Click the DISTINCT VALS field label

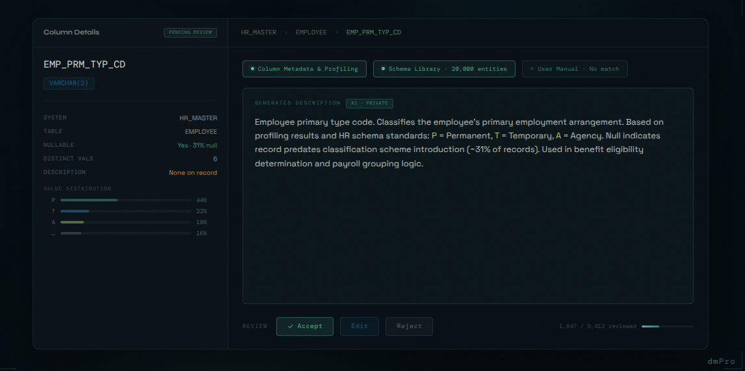[x=68, y=159]
